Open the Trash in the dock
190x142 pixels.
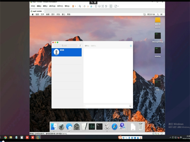(141, 127)
